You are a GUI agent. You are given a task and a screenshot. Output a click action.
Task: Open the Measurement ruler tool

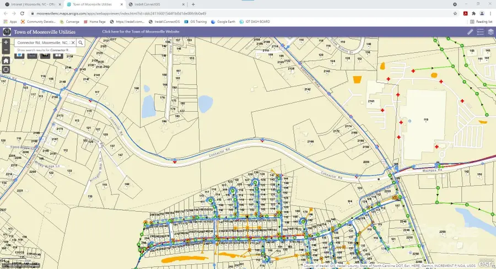click(x=470, y=32)
